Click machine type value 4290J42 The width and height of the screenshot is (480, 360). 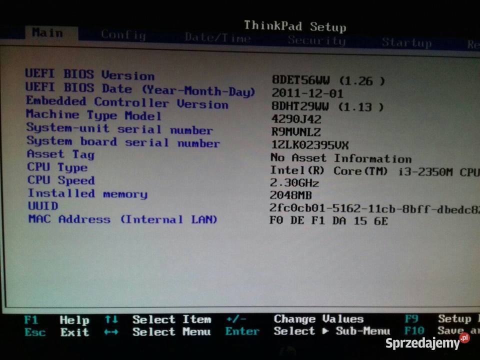click(296, 119)
